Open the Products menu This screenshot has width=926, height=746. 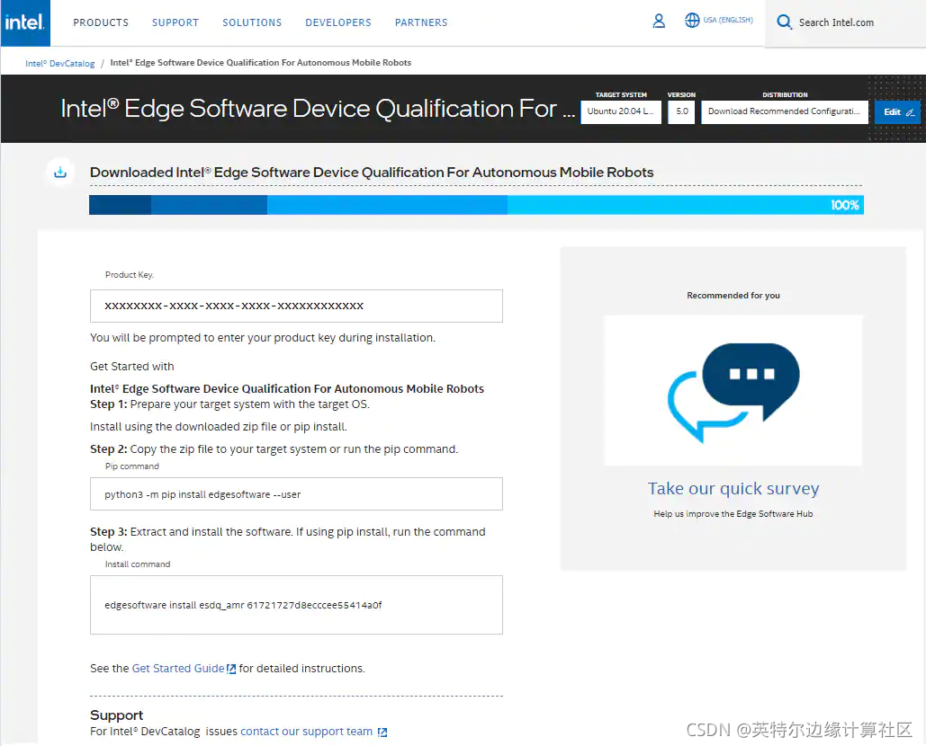tap(101, 22)
